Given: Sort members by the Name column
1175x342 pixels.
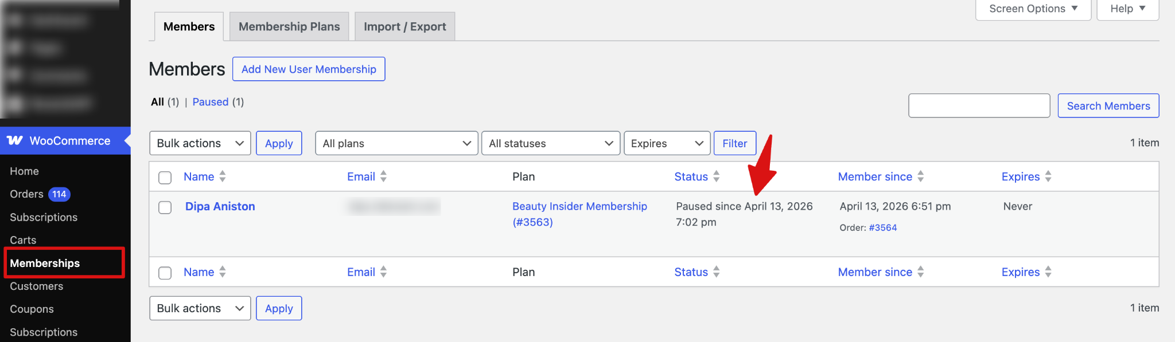Looking at the screenshot, I should [x=223, y=176].
